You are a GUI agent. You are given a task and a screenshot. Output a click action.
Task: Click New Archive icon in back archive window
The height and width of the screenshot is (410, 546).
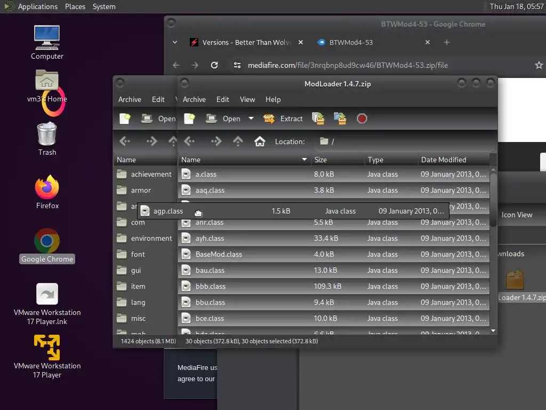[125, 119]
